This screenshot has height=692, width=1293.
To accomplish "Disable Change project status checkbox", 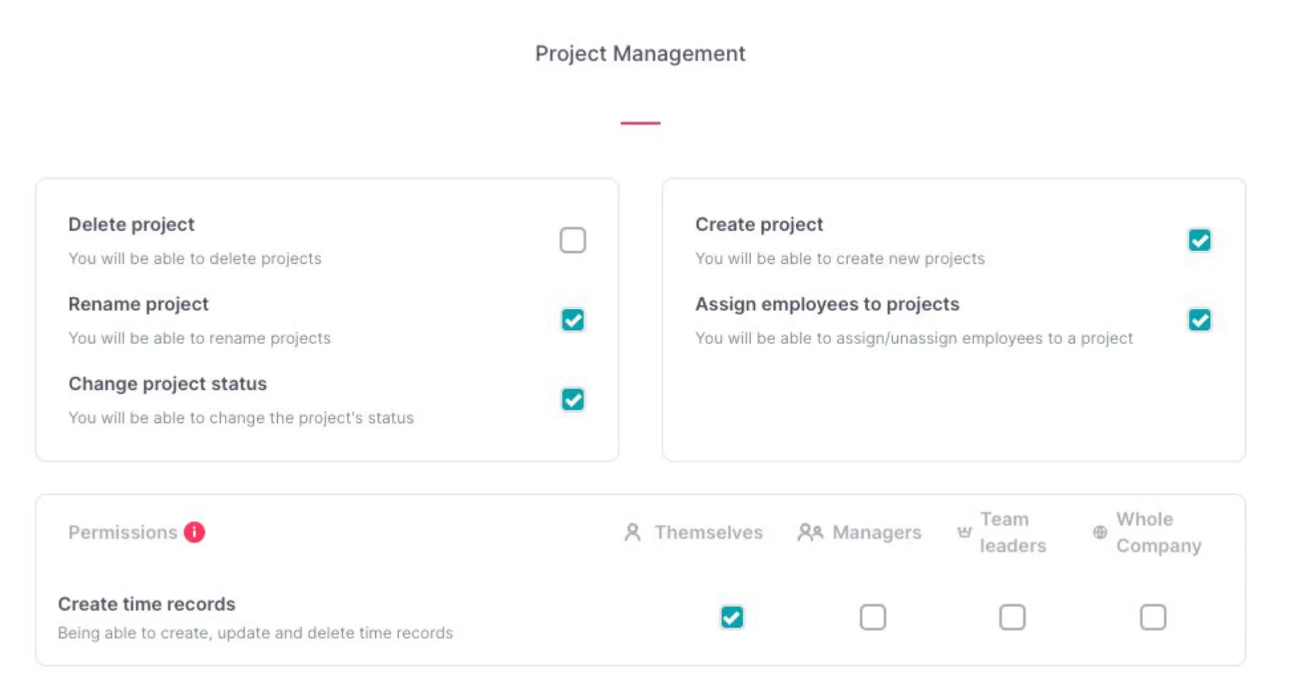I will (x=572, y=400).
